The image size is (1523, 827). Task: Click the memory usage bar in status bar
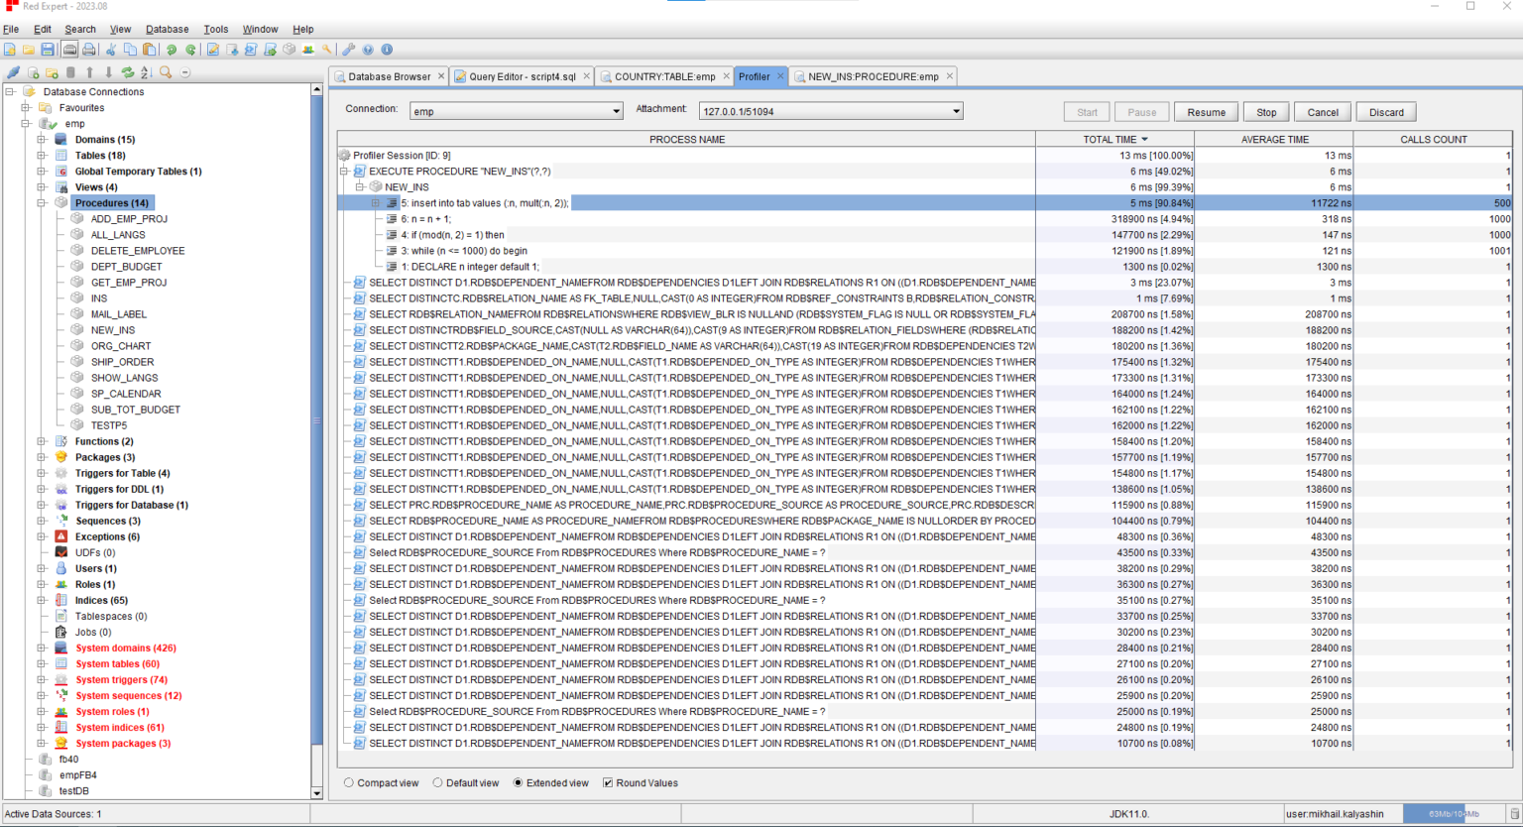(x=1453, y=814)
